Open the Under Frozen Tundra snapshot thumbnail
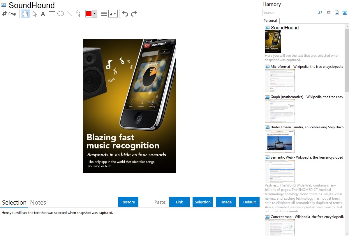The width and height of the screenshot is (349, 236). [280, 141]
